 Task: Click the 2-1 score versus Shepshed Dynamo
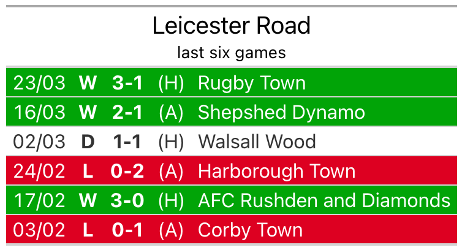[127, 112]
